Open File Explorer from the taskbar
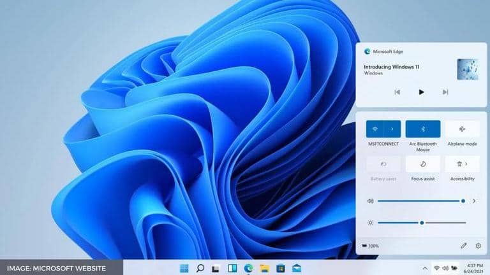Viewport: 490px width, 275px height. (x=264, y=267)
